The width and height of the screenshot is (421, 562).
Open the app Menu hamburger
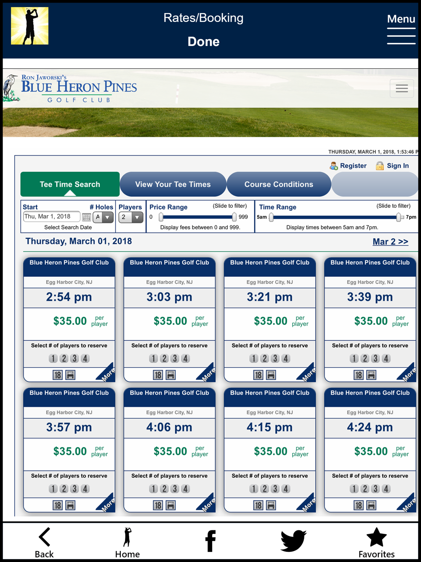click(x=401, y=29)
